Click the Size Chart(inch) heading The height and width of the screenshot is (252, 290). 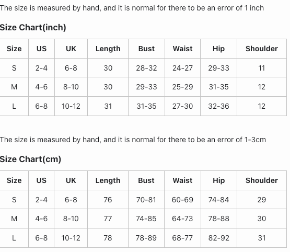click(x=33, y=27)
